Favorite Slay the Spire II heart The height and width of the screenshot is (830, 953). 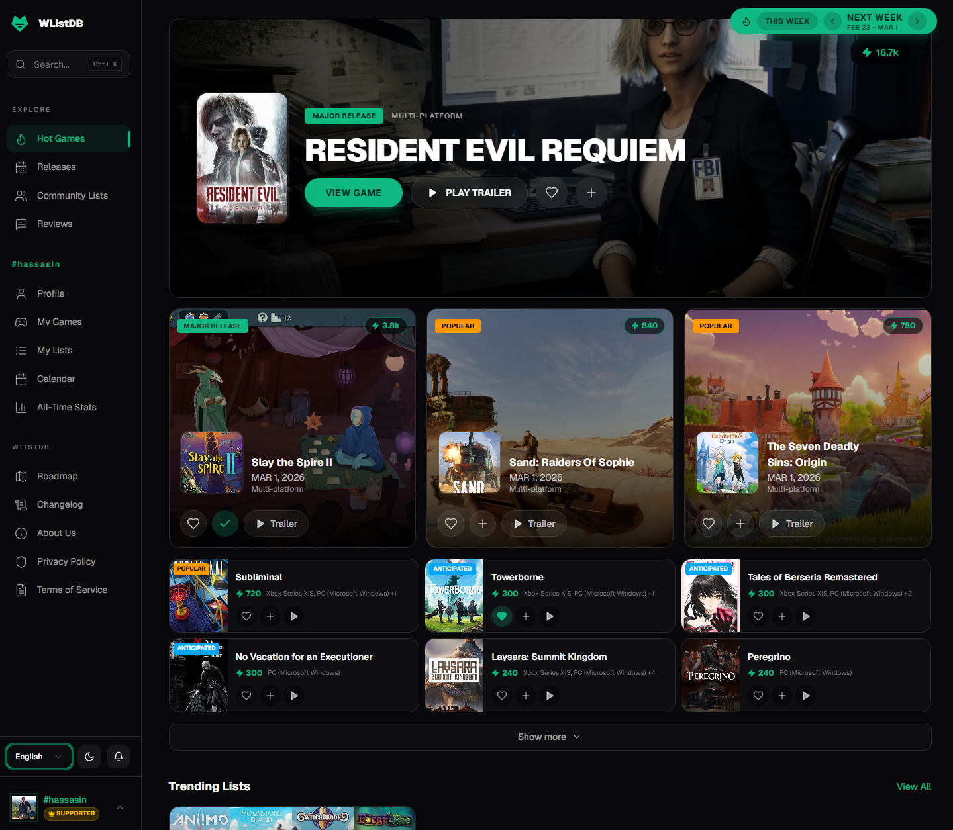pos(193,524)
